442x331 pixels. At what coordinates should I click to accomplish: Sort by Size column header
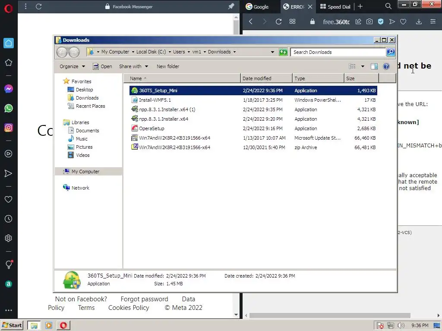[362, 78]
